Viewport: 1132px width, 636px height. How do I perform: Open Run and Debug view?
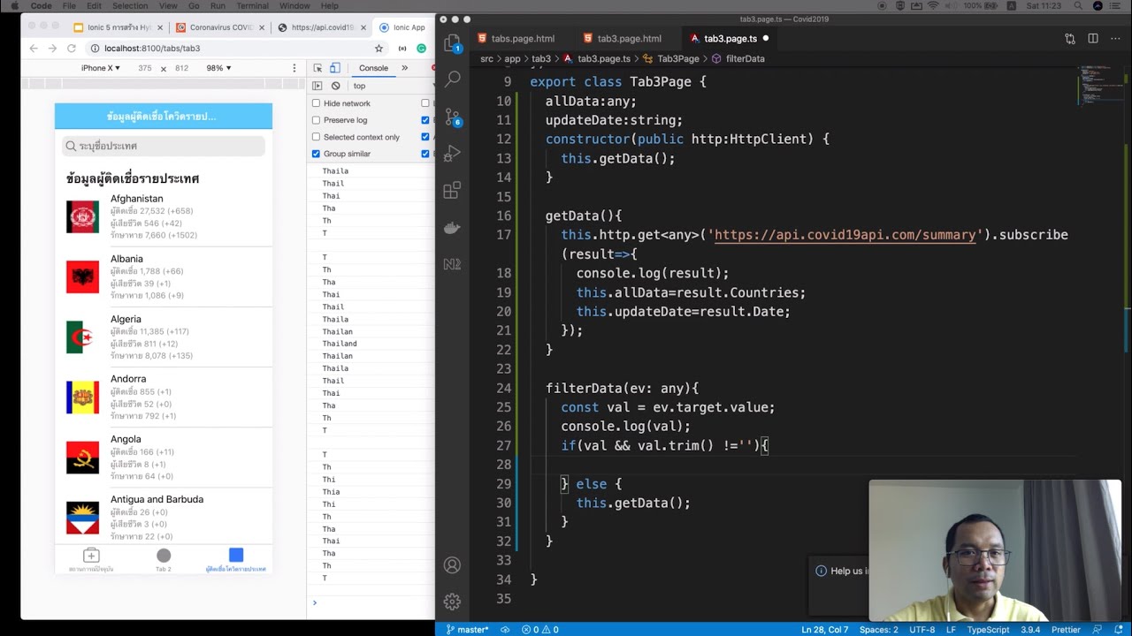[452, 154]
